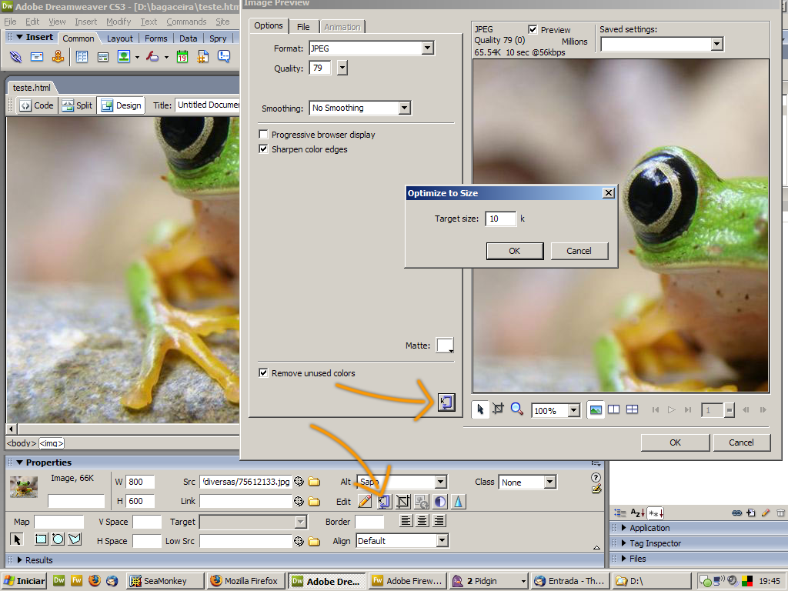Switch to Mozilla Firefox in the taskbar
This screenshot has height=591, width=788.
pos(245,581)
